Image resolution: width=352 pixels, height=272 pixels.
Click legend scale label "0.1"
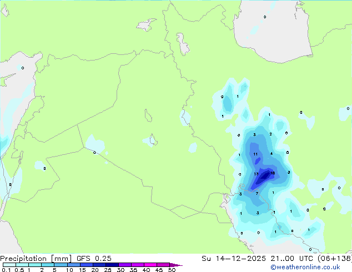(x=6, y=270)
